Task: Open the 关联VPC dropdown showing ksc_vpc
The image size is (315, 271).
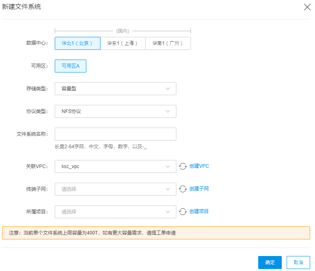Action: [x=116, y=166]
